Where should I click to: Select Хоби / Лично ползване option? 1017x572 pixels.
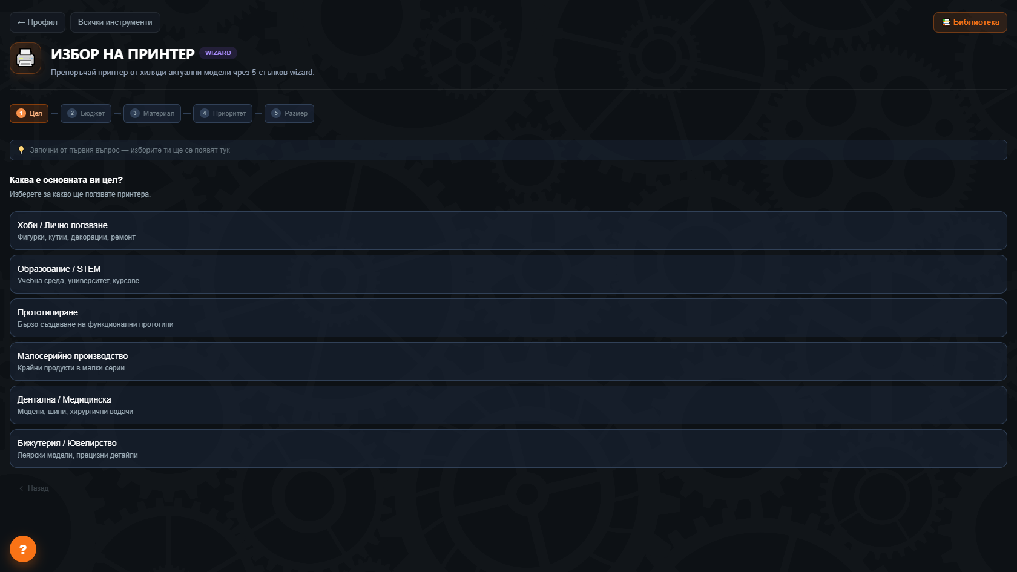(x=508, y=231)
